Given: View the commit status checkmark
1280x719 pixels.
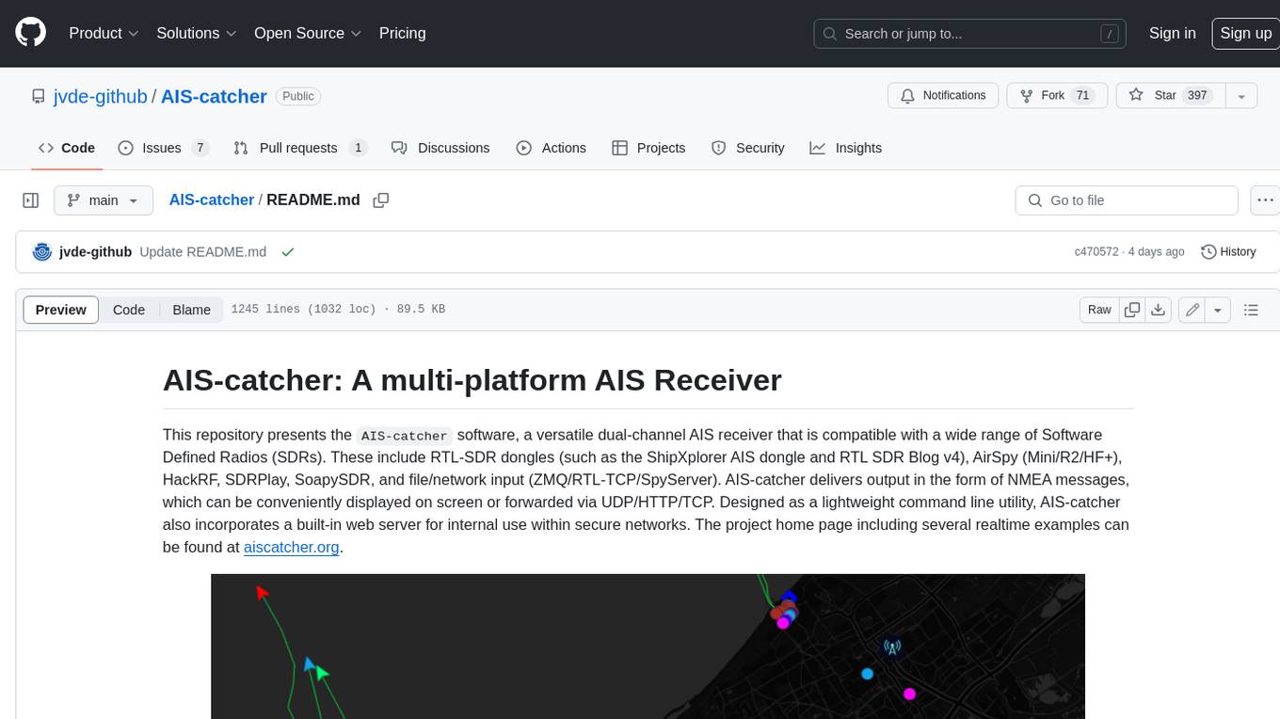Looking at the screenshot, I should [288, 251].
